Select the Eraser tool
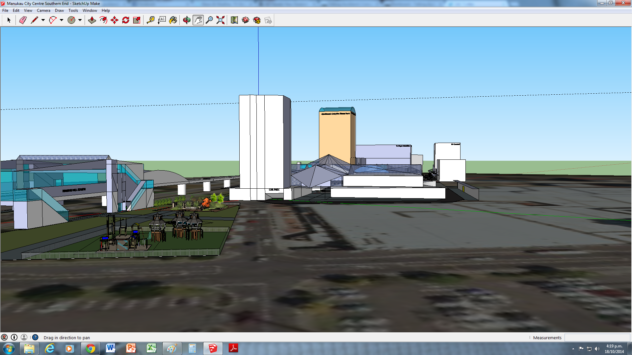632x355 pixels. pos(23,20)
